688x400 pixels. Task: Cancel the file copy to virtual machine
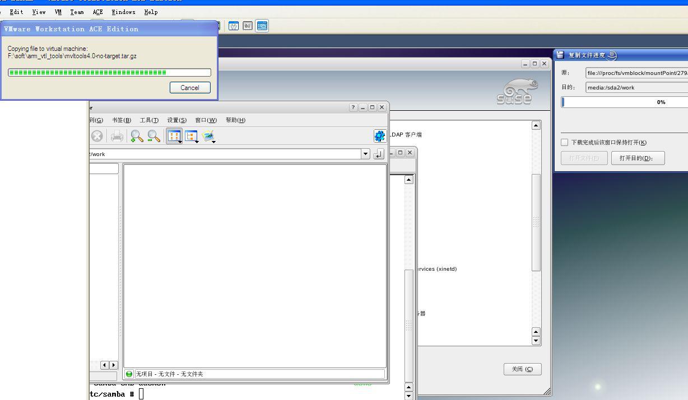pos(190,87)
